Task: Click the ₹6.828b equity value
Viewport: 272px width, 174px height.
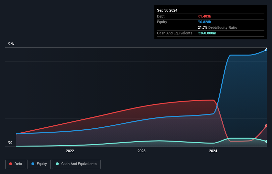Action: coord(204,22)
